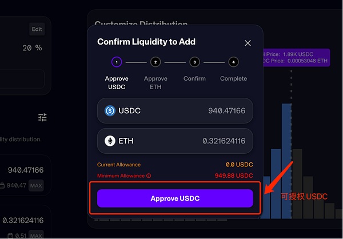Click MAX for the 0.51 balance

[x=37, y=234]
